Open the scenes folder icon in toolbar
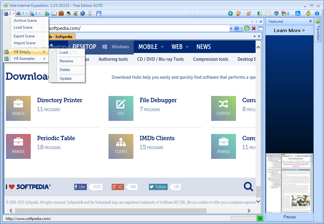This screenshot has width=324, height=224. (6, 13)
